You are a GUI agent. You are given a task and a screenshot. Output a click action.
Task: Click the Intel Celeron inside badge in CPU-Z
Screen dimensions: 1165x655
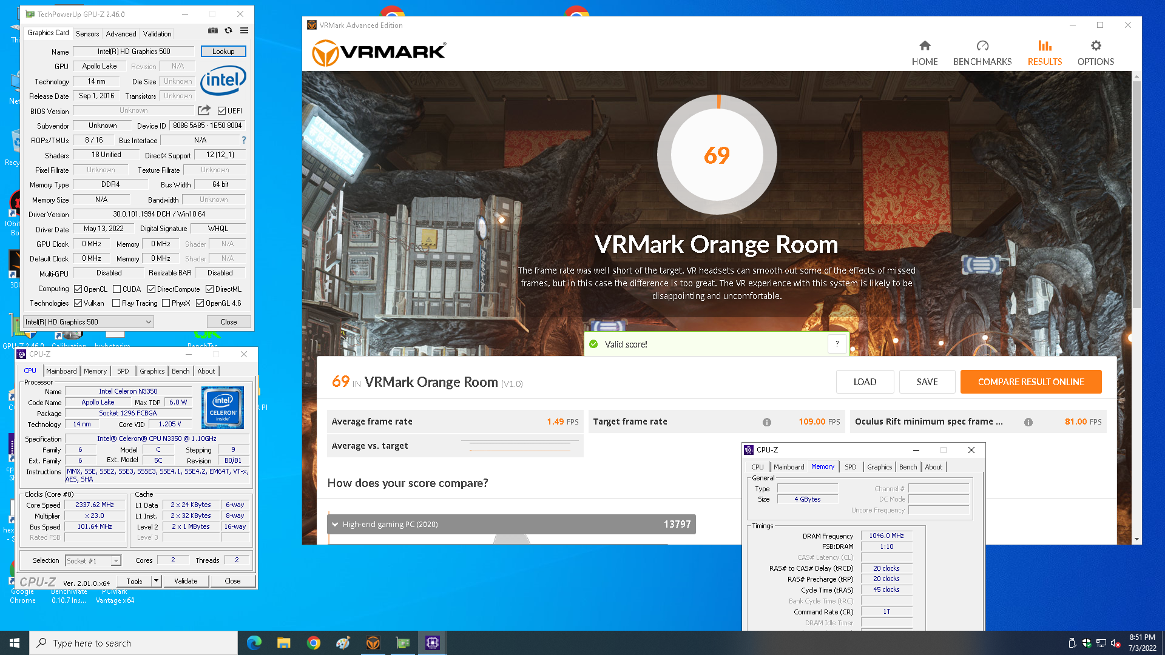click(x=223, y=408)
